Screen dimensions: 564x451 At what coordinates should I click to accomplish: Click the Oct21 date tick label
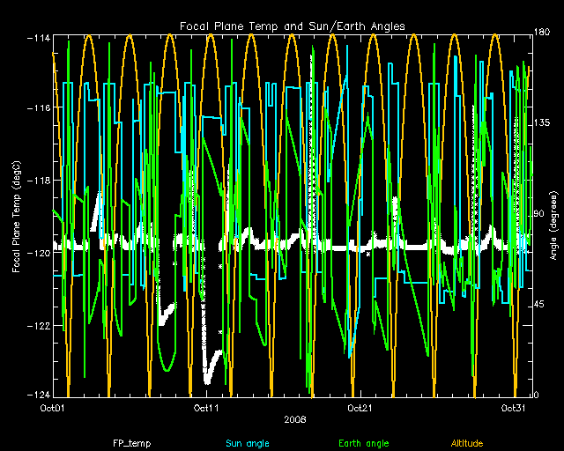tap(359, 408)
